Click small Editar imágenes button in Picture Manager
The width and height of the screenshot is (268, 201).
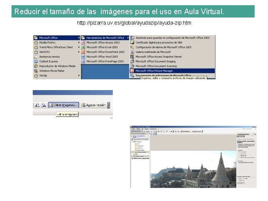pos(186,131)
